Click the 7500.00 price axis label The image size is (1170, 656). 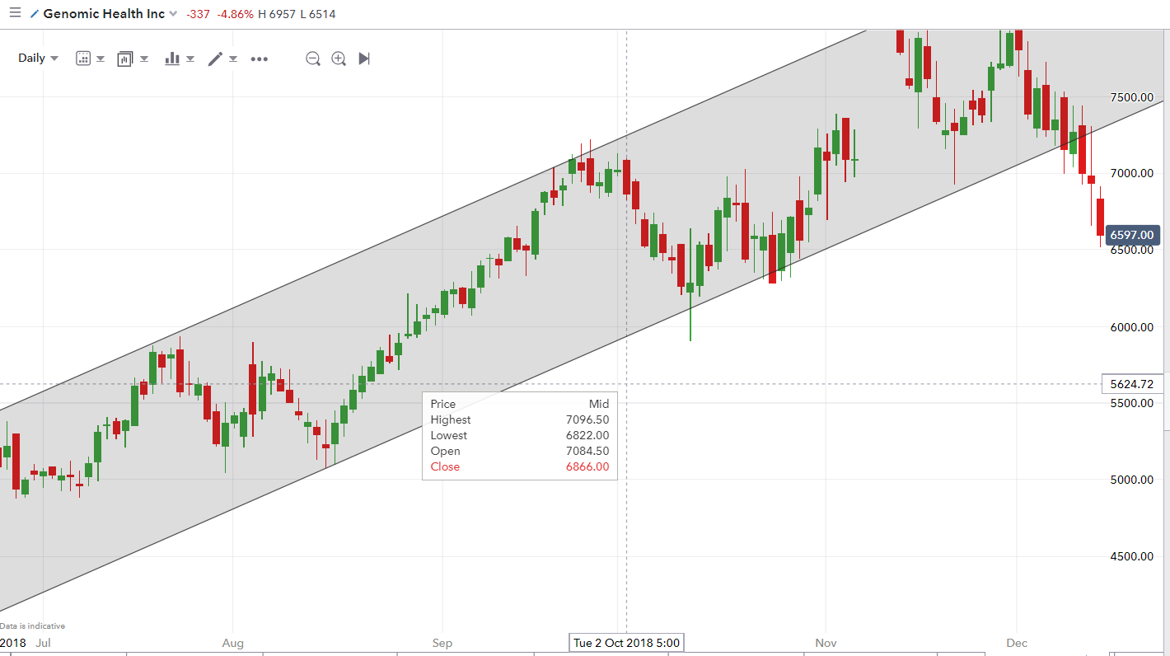1131,97
